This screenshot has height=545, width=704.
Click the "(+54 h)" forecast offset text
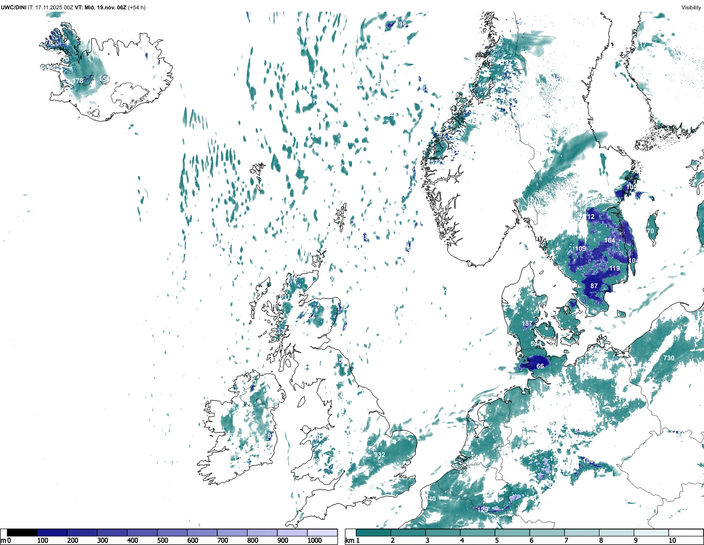point(137,8)
